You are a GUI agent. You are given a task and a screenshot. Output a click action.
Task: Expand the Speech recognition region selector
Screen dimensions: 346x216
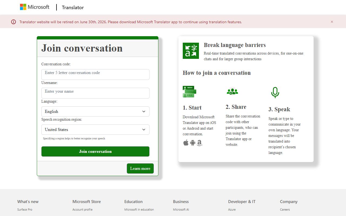click(95, 130)
